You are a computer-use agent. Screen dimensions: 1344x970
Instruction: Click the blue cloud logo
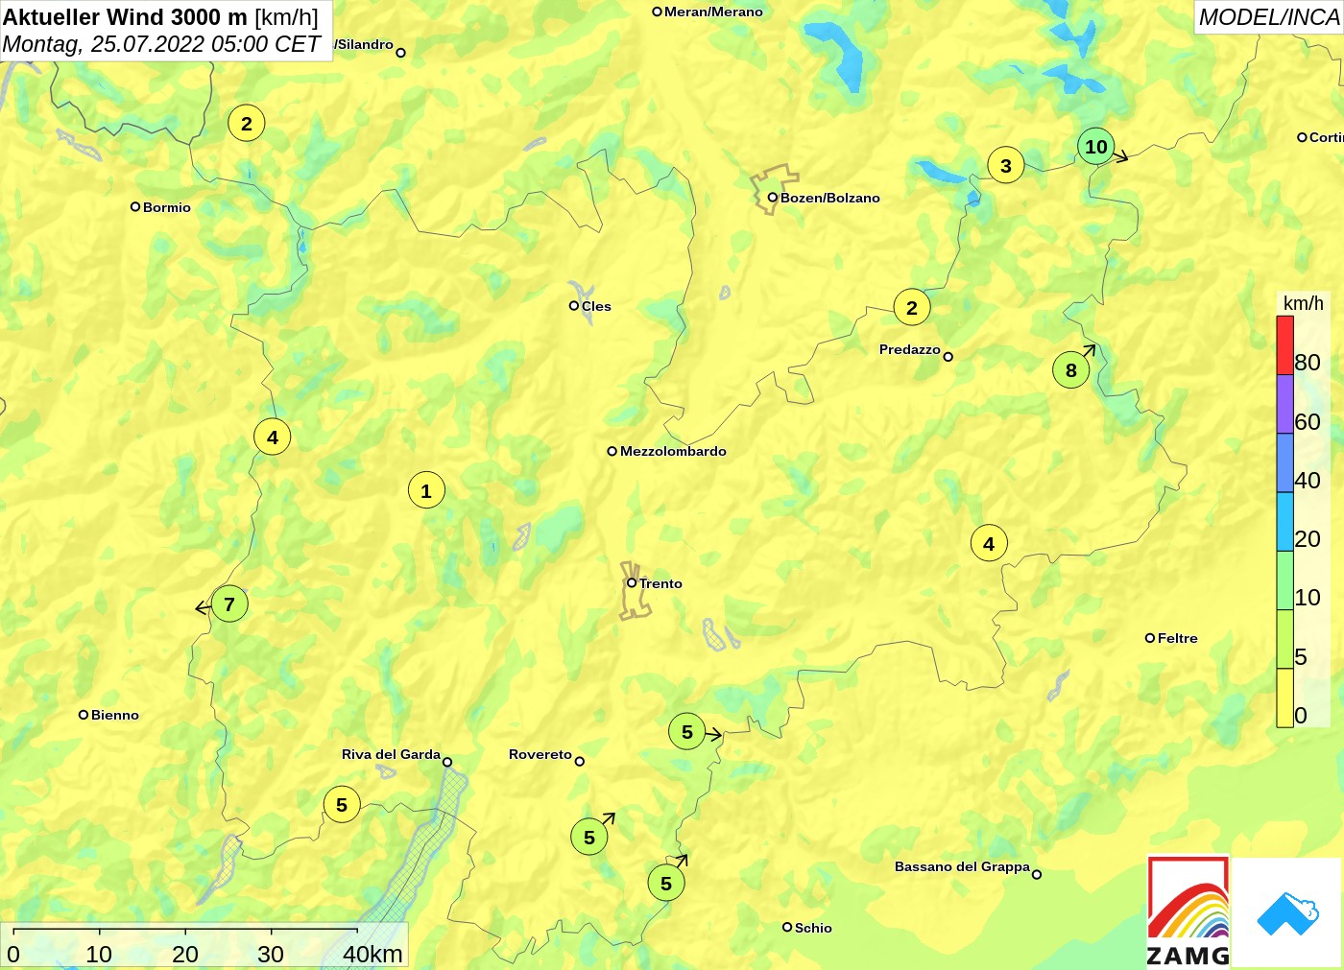(x=1287, y=912)
